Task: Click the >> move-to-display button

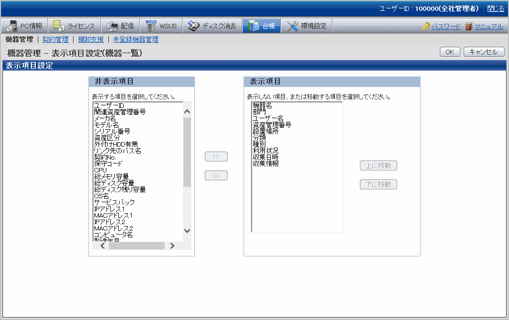Action: (216, 157)
